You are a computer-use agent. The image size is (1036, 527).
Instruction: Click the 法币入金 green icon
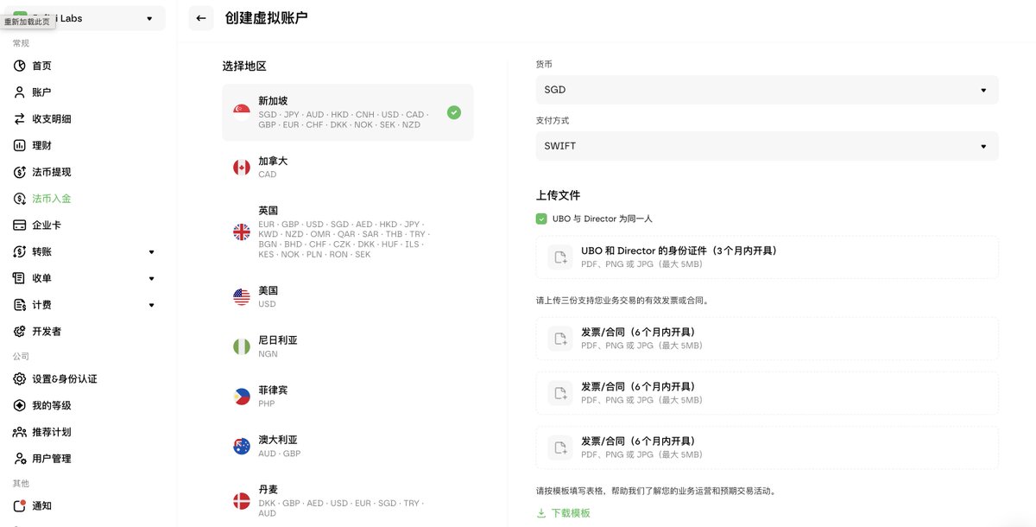(x=20, y=199)
